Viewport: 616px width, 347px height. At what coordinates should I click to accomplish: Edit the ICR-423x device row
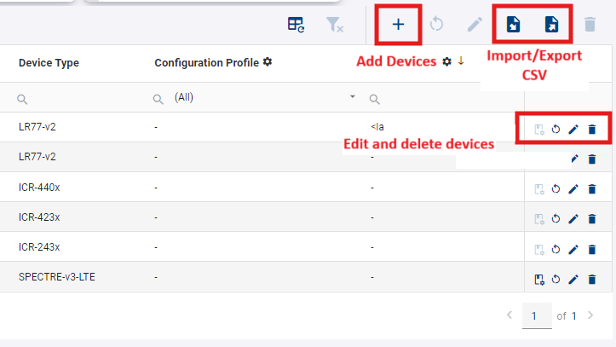pos(573,219)
